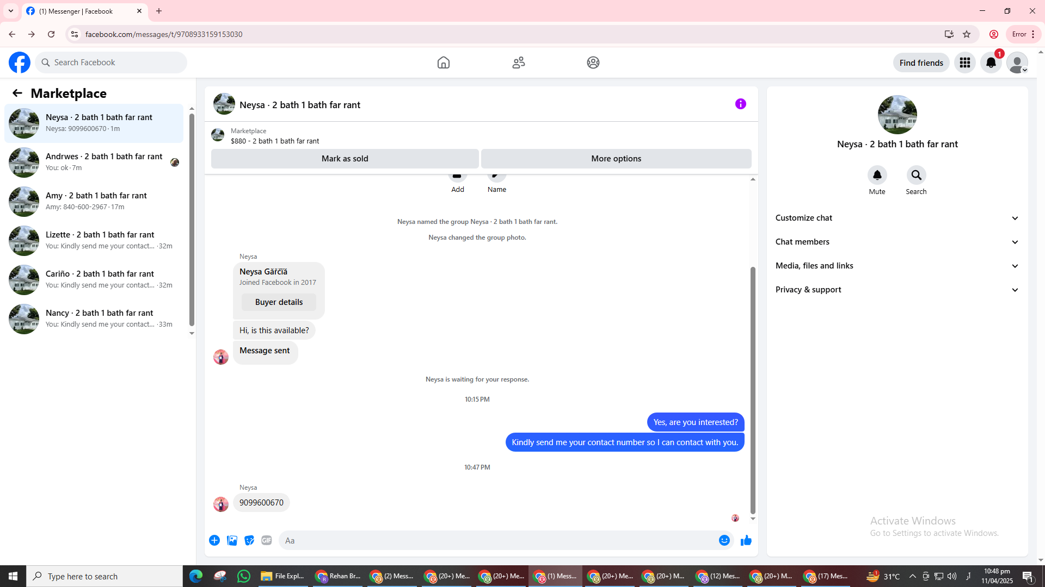Image resolution: width=1045 pixels, height=587 pixels.
Task: Focus the browser address bar URL
Action: [x=164, y=34]
